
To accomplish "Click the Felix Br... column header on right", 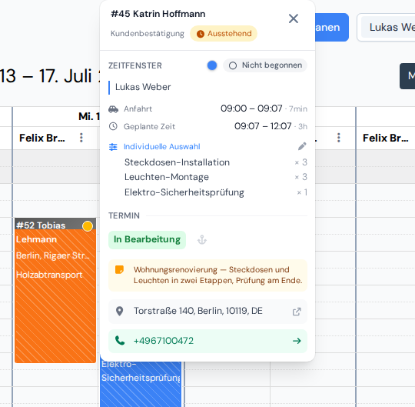I will tap(385, 138).
